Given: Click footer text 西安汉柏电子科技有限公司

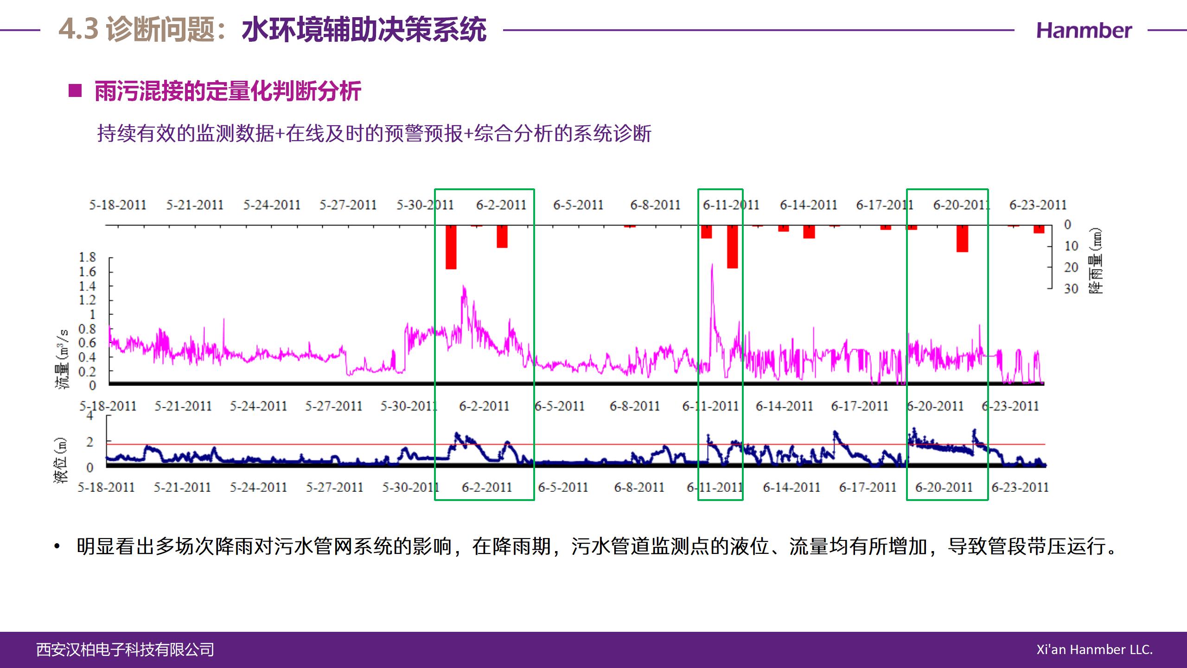Looking at the screenshot, I should [x=125, y=649].
